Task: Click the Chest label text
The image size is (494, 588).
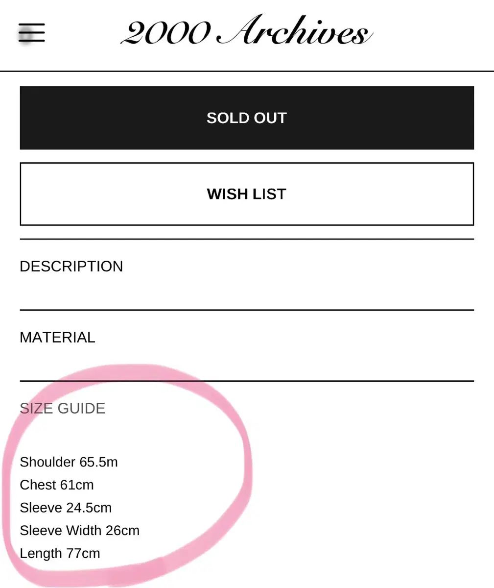Action: tap(38, 485)
